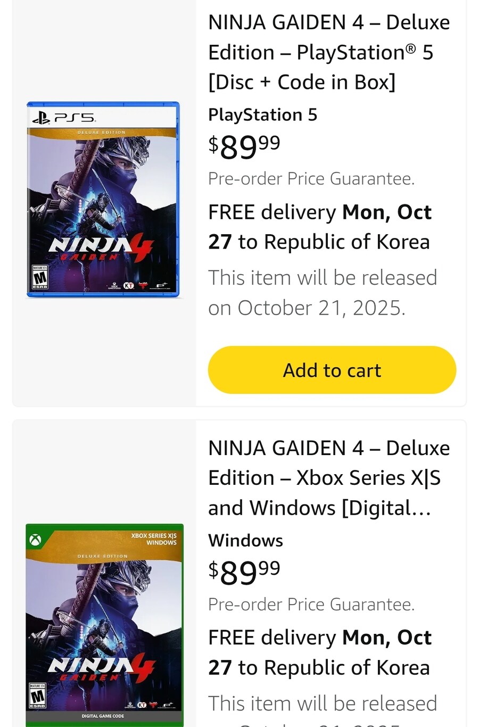
Task: Click the PS5 logo on the first cover
Action: click(64, 118)
